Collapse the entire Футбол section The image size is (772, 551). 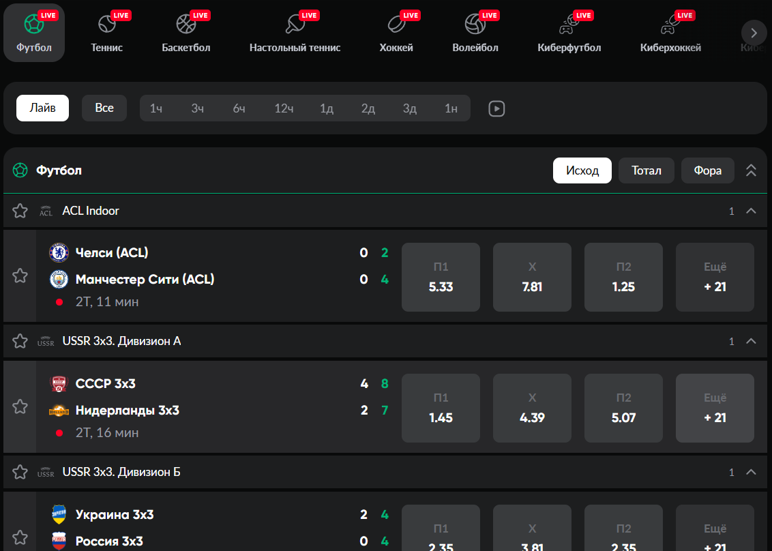pyautogui.click(x=751, y=170)
